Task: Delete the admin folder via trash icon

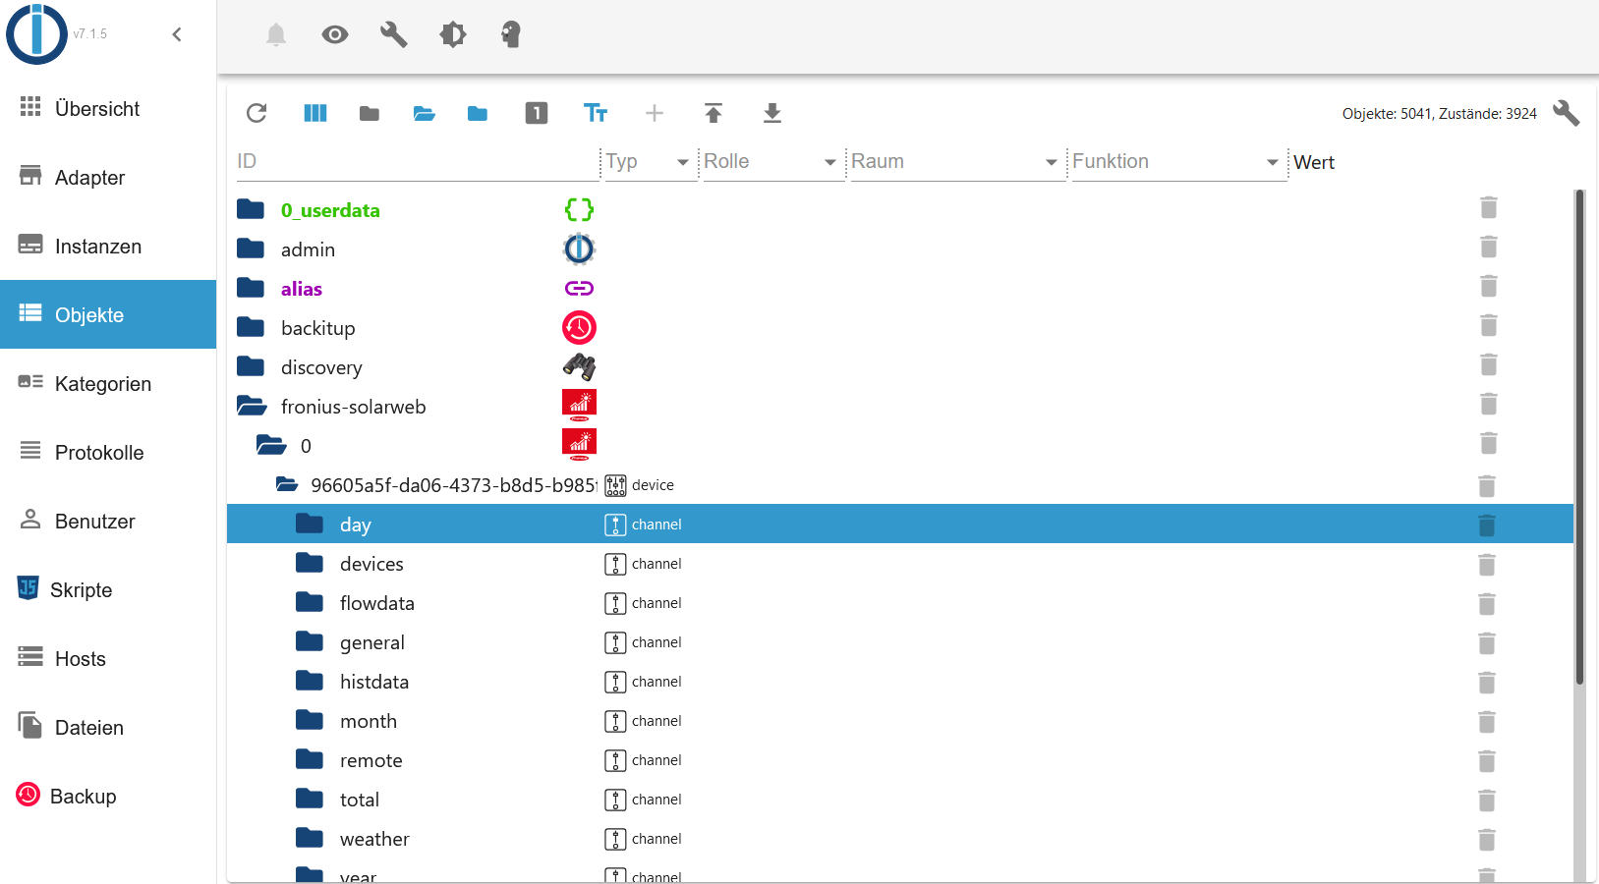Action: tap(1489, 247)
